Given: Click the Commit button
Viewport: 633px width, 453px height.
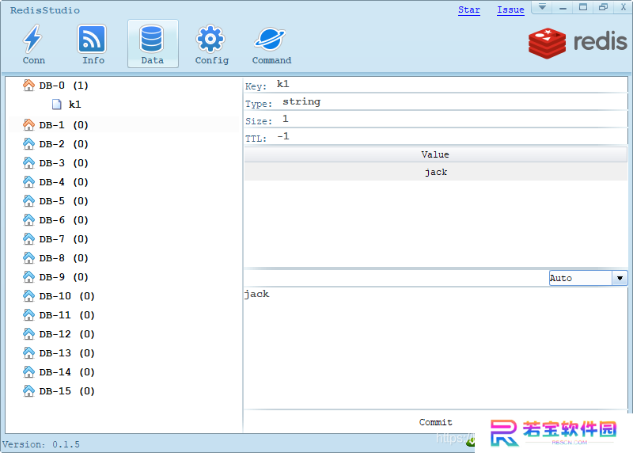Looking at the screenshot, I should (x=436, y=422).
